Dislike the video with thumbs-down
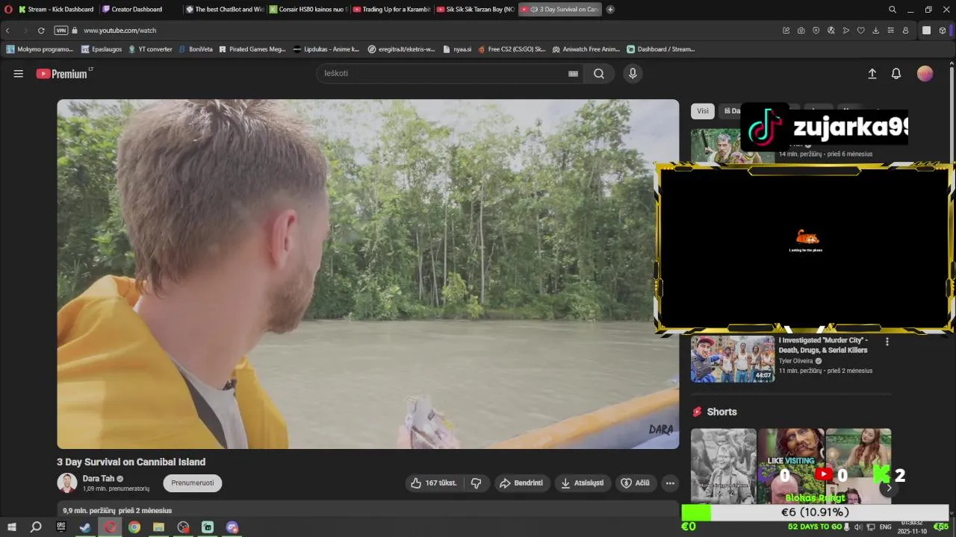 tap(477, 483)
